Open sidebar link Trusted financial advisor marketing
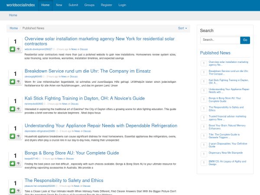260x195 pixels. [227, 118]
